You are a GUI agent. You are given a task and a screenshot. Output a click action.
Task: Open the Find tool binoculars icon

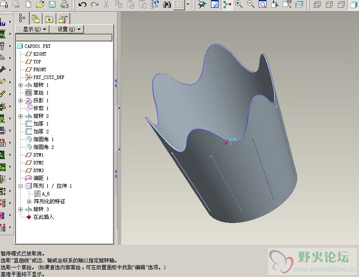(167, 4)
